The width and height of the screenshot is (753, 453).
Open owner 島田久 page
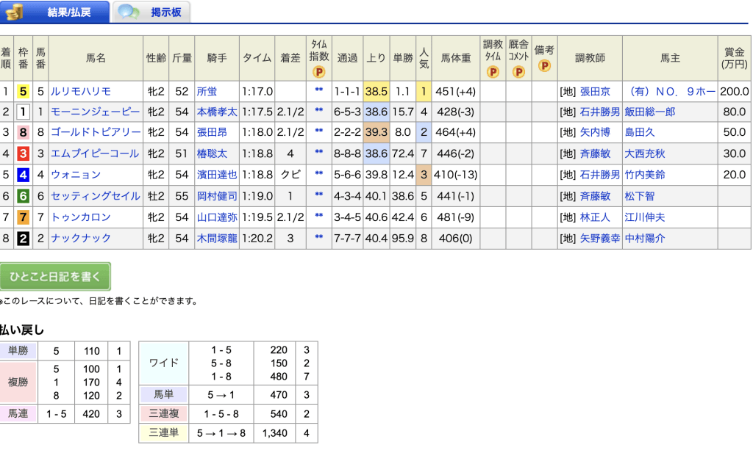point(640,132)
